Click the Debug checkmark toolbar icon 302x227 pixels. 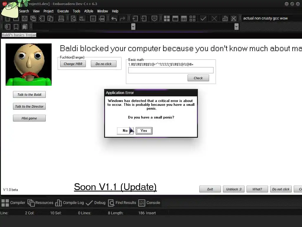pos(203,19)
